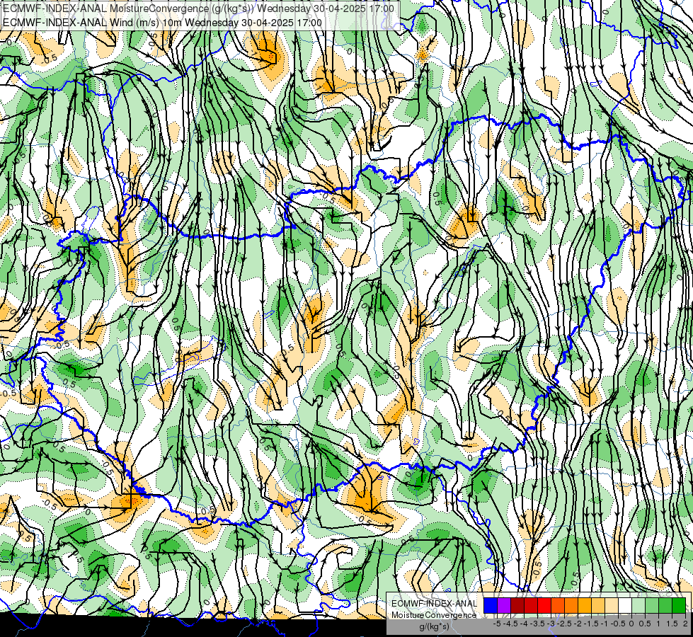
Task: Click the 'ECMWF-INDEX-ANAL' label in the legend
Action: pyautogui.click(x=434, y=604)
